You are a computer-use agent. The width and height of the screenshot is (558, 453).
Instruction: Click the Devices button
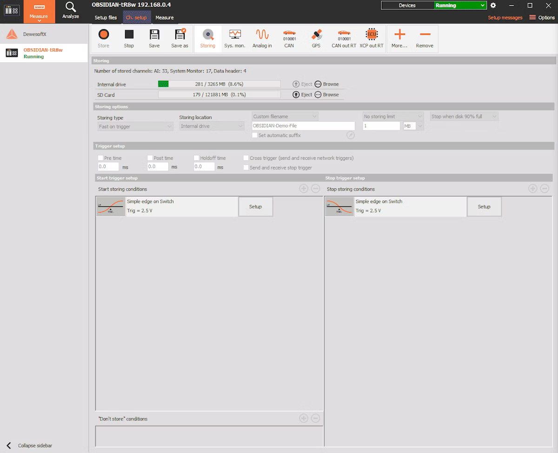407,6
